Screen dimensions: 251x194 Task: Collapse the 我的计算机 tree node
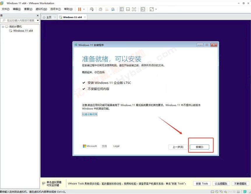tap(3, 27)
